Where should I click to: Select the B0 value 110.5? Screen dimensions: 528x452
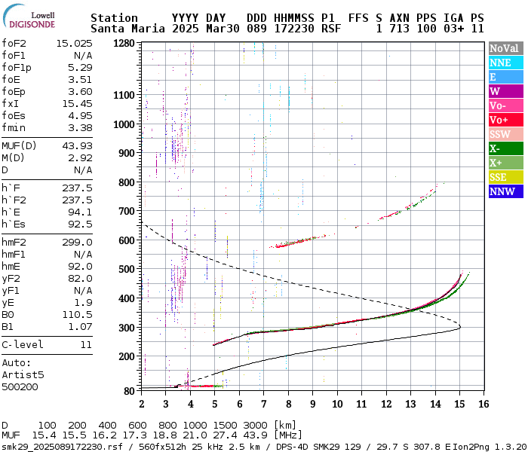(x=77, y=315)
